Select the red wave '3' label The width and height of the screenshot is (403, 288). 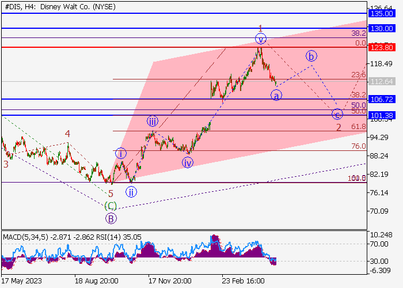pyautogui.click(x=6, y=164)
